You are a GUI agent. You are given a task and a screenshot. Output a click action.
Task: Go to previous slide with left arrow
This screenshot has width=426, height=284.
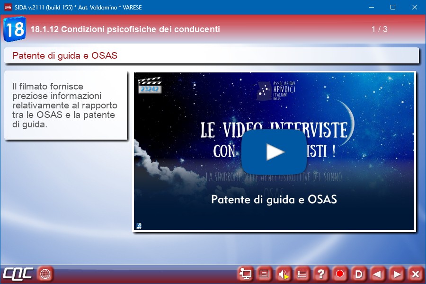(x=378, y=274)
